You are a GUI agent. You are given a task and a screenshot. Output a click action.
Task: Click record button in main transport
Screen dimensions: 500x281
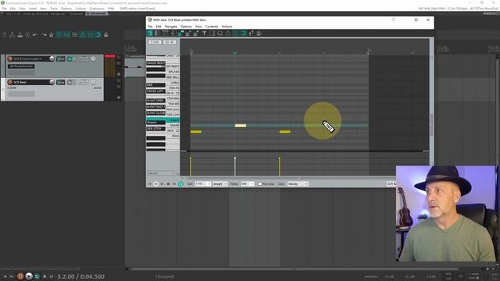20,276
